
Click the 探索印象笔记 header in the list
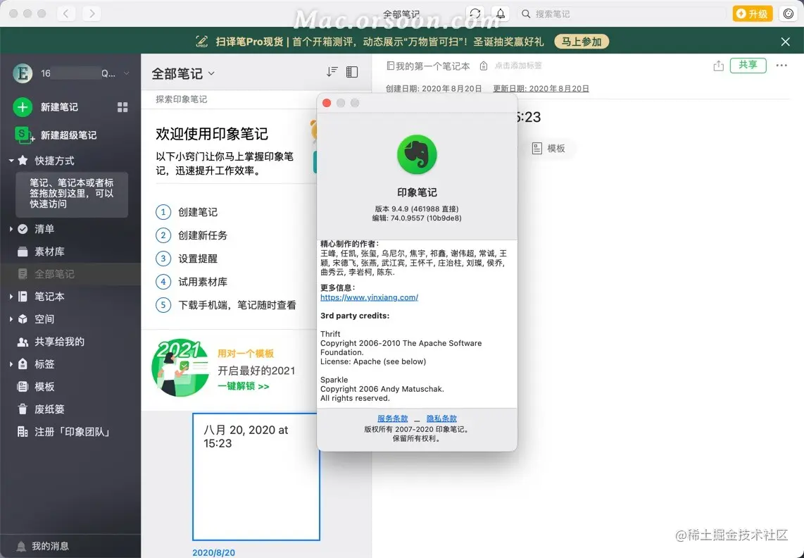(x=182, y=99)
